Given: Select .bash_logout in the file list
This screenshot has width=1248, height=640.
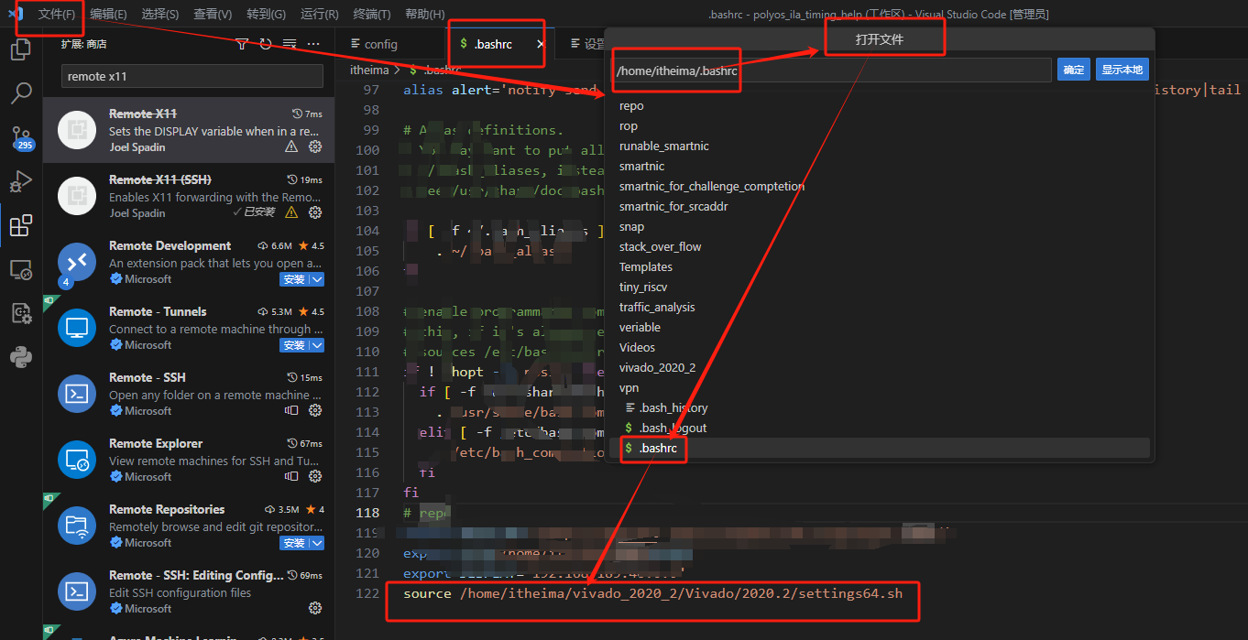Looking at the screenshot, I should (881, 428).
